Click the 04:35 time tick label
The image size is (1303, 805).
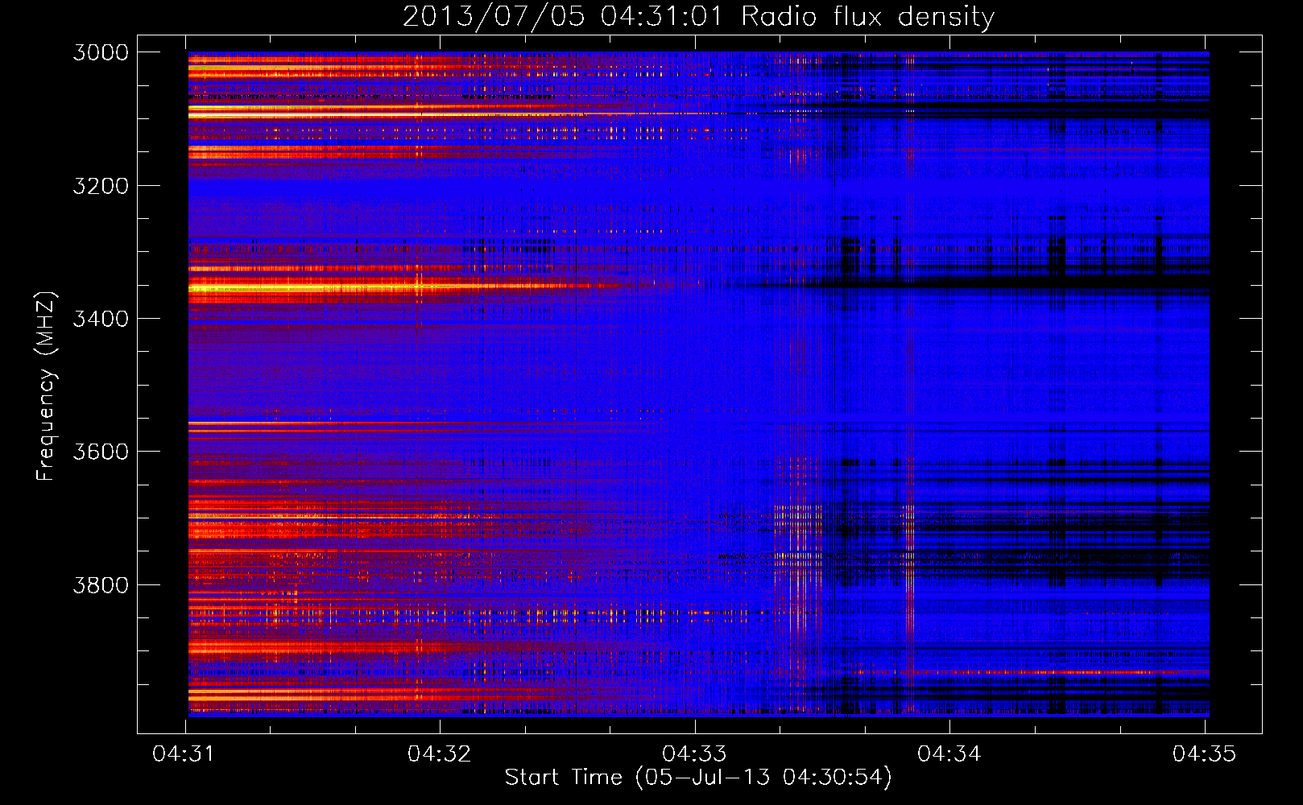(x=1204, y=754)
